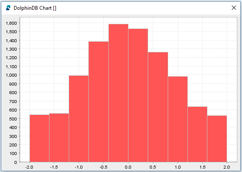
Task: Click the empty plot area above leftmost bar
Action: (39, 66)
